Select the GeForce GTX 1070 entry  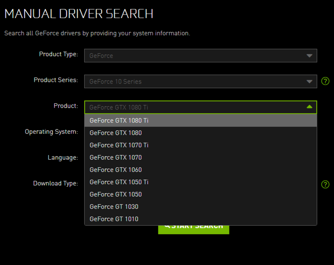coord(116,157)
